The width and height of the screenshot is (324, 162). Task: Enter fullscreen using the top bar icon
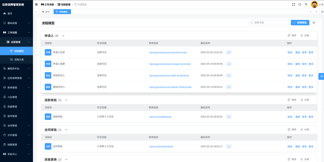293,4
